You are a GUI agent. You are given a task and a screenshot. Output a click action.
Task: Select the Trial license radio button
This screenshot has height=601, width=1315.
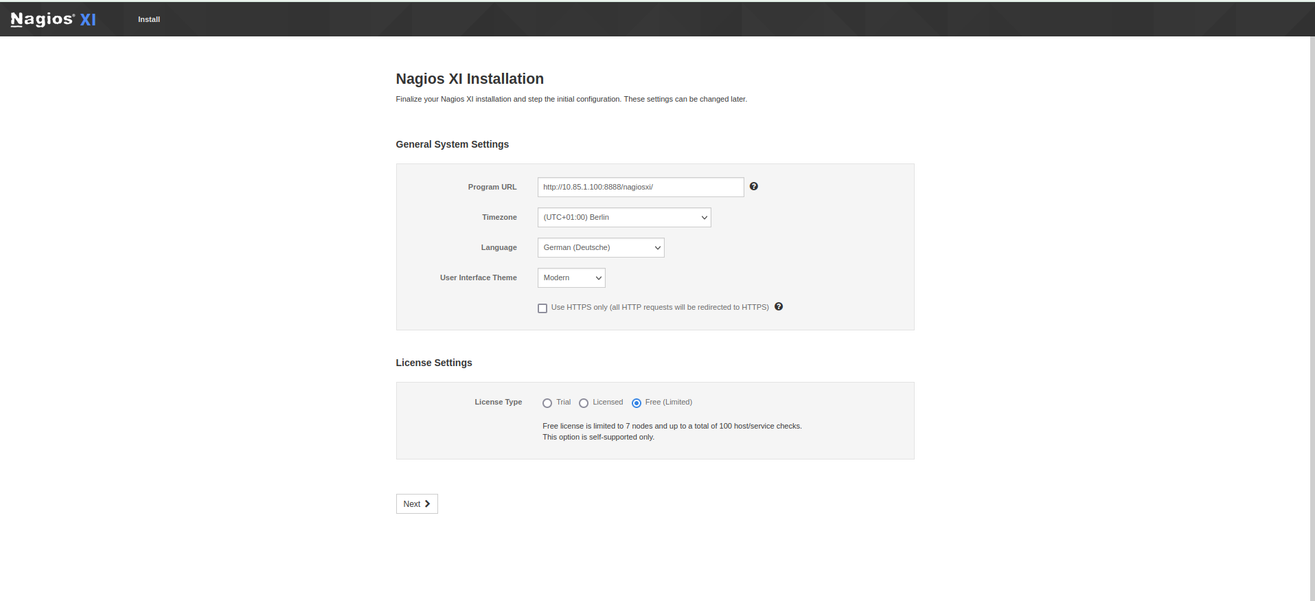pyautogui.click(x=547, y=403)
